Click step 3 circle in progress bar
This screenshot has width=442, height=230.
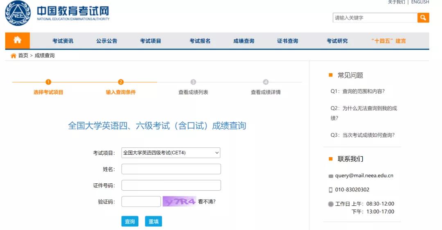pos(193,82)
